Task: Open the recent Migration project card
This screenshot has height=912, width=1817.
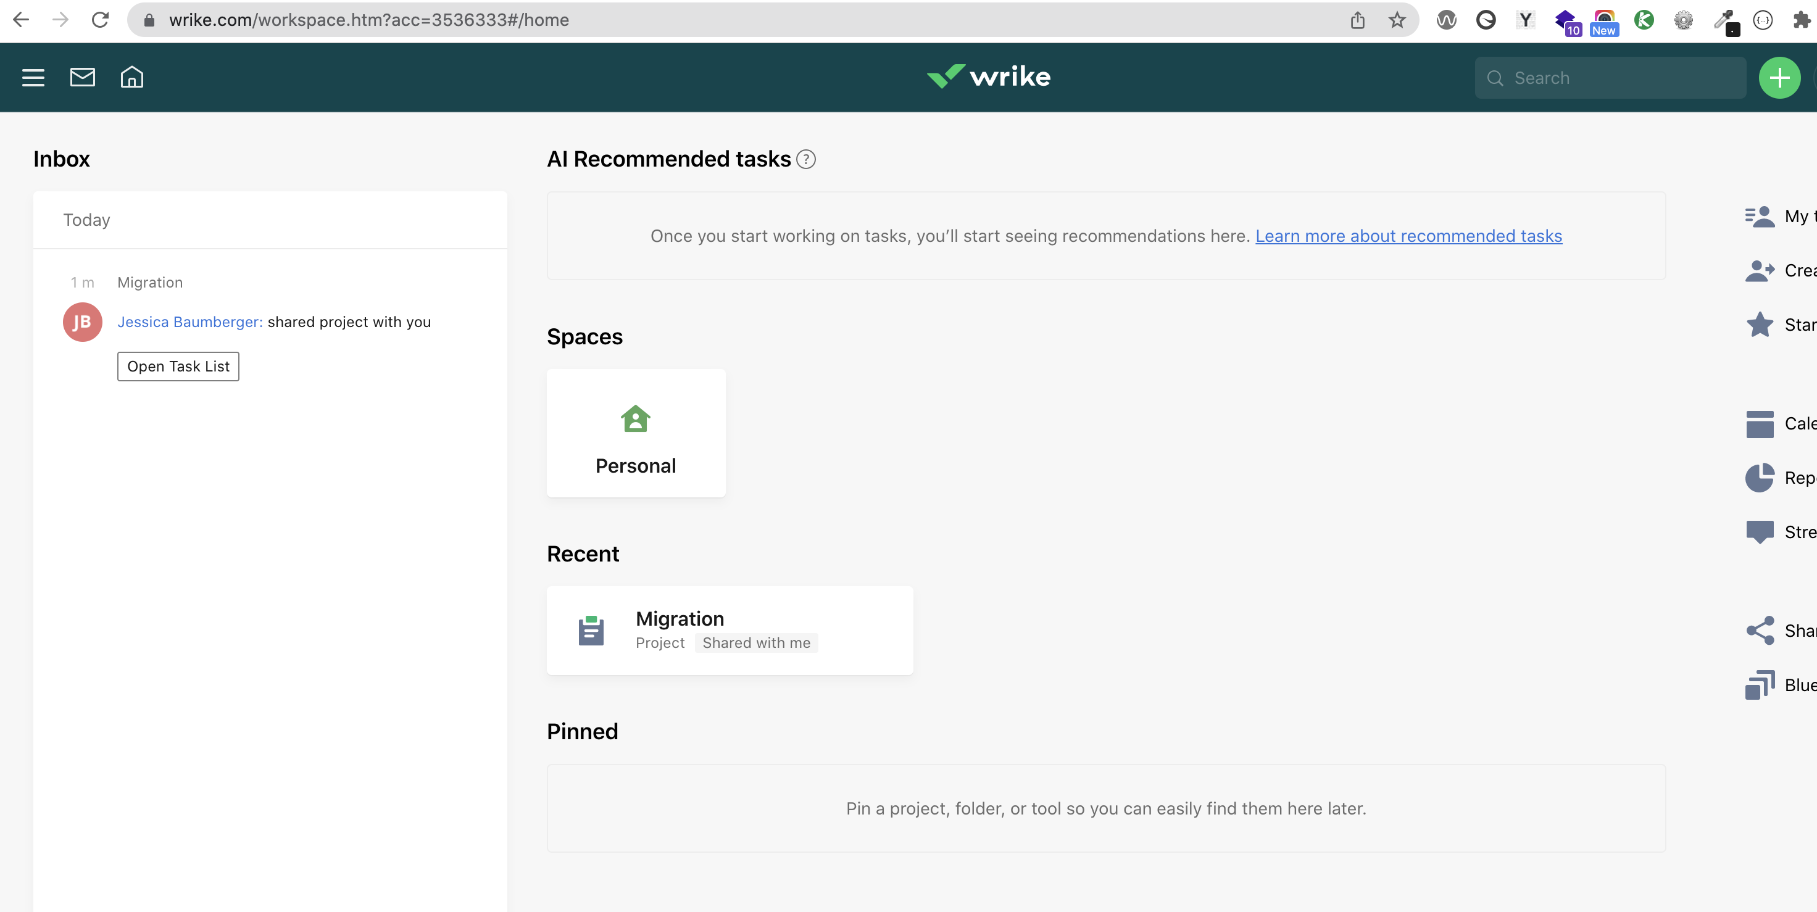Action: click(x=730, y=631)
